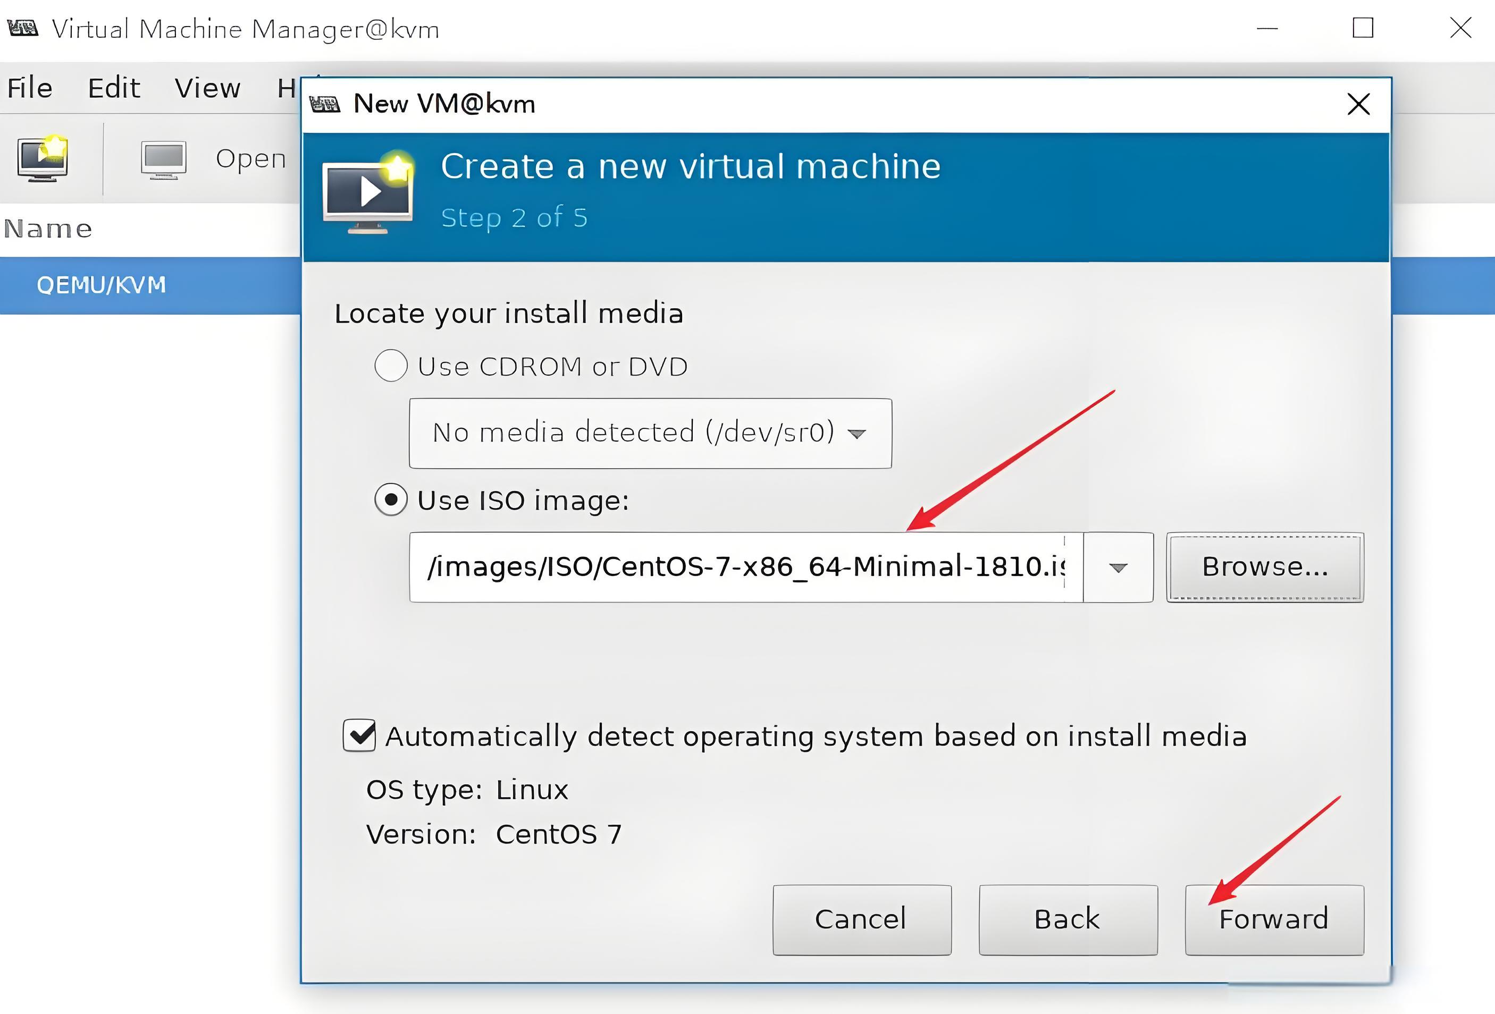Open the File menu
The image size is (1495, 1014).
pos(30,88)
